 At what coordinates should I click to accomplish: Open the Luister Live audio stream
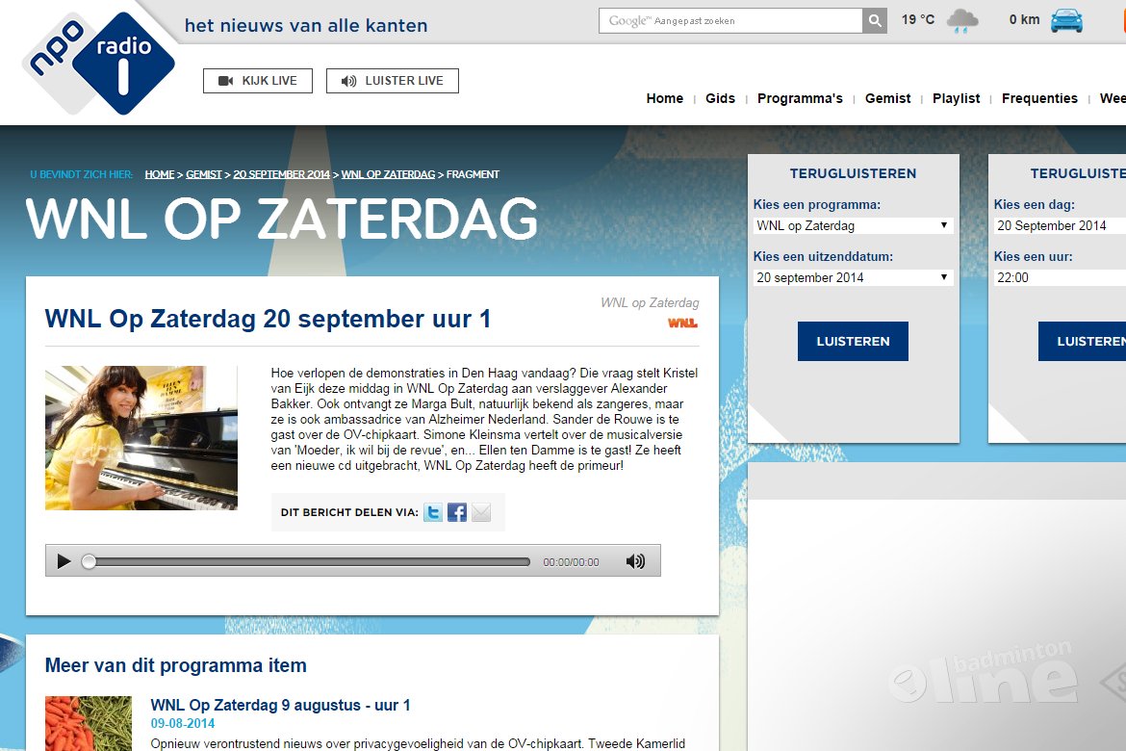392,81
